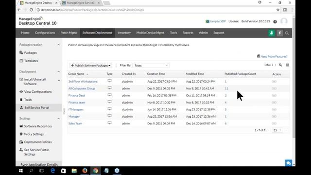Open the Sales Team group link
Viewport: 311px width, 175px height.
[x=75, y=123]
